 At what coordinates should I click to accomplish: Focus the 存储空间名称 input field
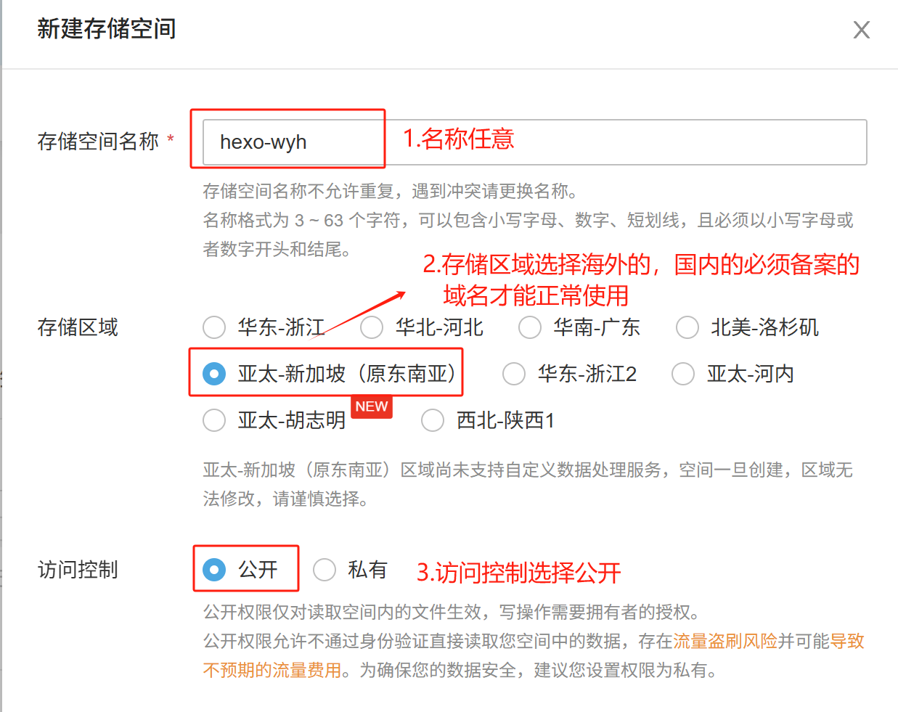point(534,142)
